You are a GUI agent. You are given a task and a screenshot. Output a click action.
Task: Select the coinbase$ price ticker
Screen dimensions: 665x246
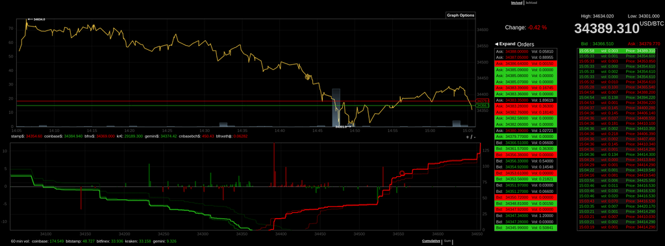click(x=63, y=137)
